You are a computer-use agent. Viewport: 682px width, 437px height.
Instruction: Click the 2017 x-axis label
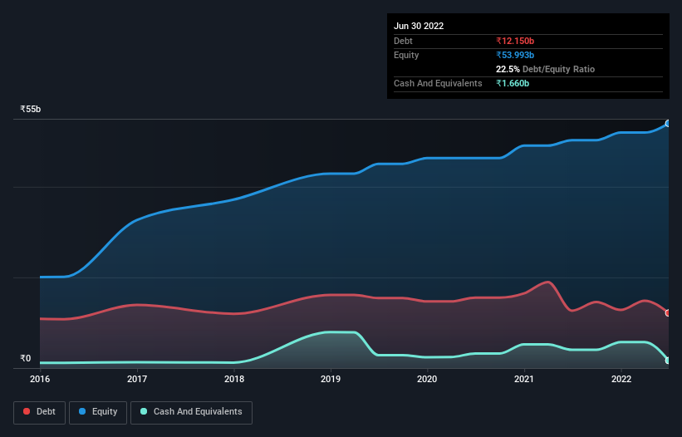click(x=137, y=379)
